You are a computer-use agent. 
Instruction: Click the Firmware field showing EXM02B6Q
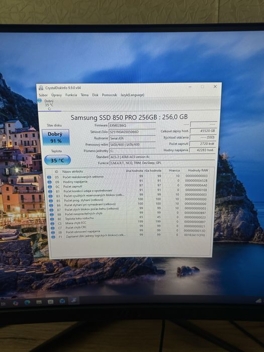tap(132, 125)
